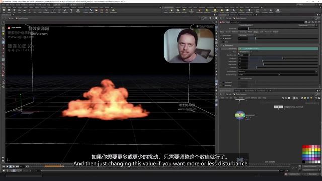Expand the Dissipation section
The width and height of the screenshot is (322, 181).
pyautogui.click(x=221, y=39)
